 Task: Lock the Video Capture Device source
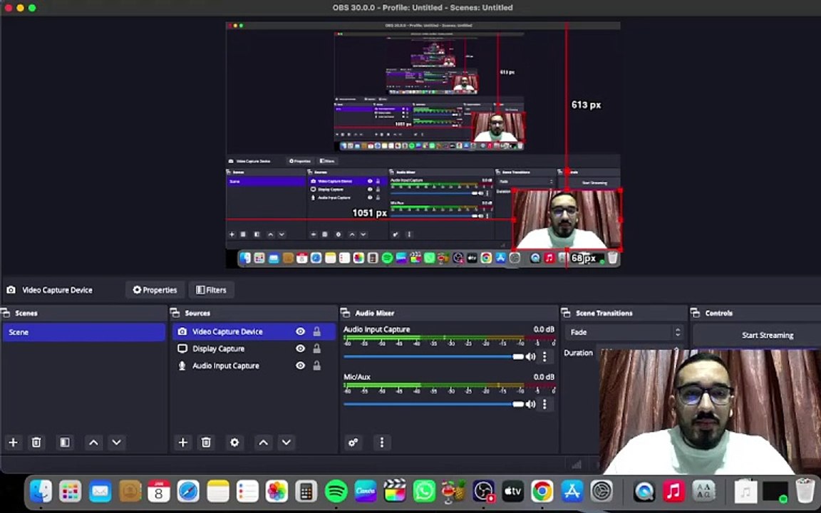click(x=316, y=331)
